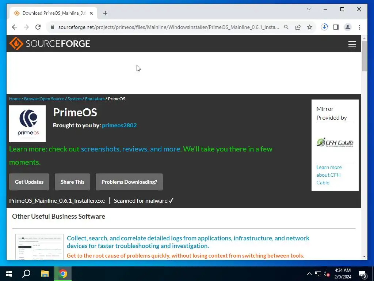The image size is (374, 281).
Task: Click the muted volume tray icon
Action: tap(327, 274)
